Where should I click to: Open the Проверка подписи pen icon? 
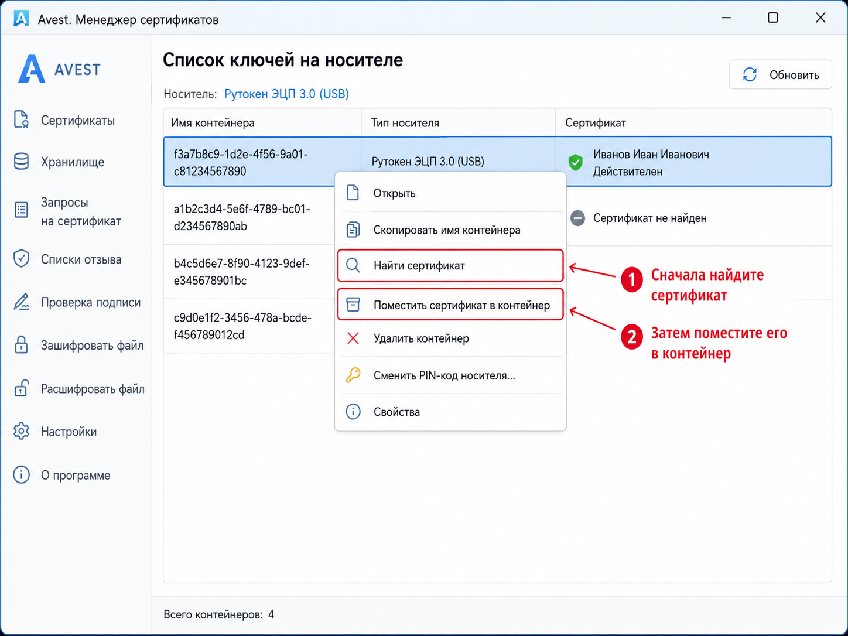tap(21, 302)
